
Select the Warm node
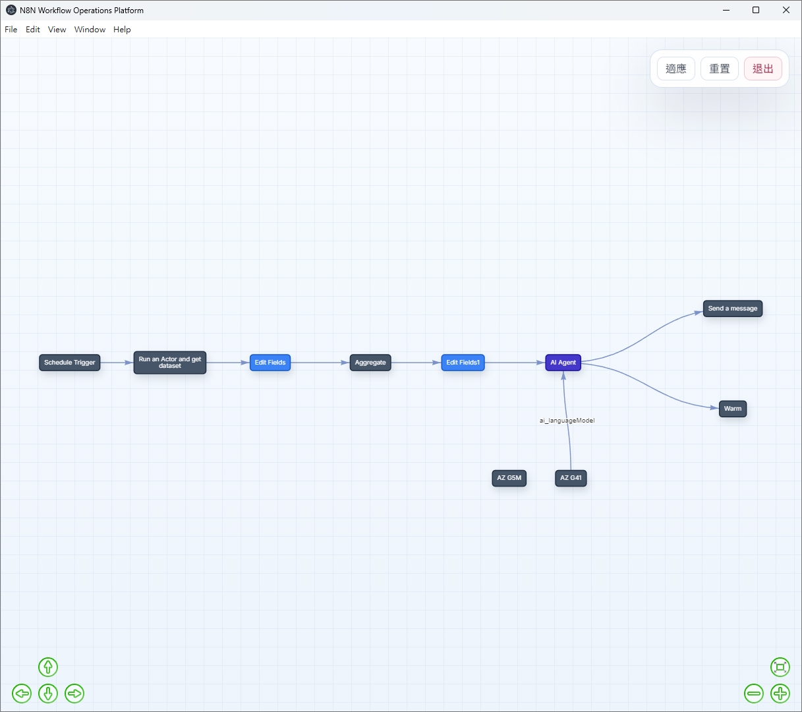point(733,409)
